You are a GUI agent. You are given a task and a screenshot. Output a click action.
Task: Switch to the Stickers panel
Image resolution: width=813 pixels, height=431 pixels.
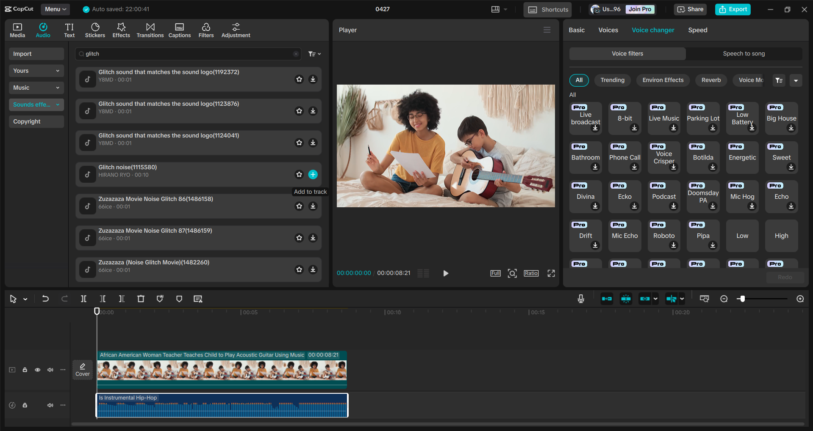pyautogui.click(x=95, y=30)
